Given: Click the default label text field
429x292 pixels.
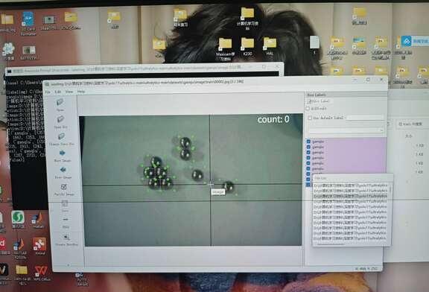Looking at the screenshot, I should coord(365,118).
